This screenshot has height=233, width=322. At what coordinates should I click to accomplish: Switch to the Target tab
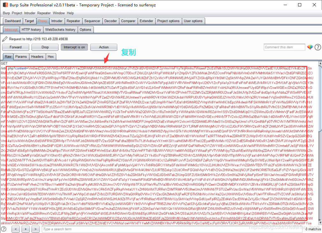pyautogui.click(x=29, y=21)
